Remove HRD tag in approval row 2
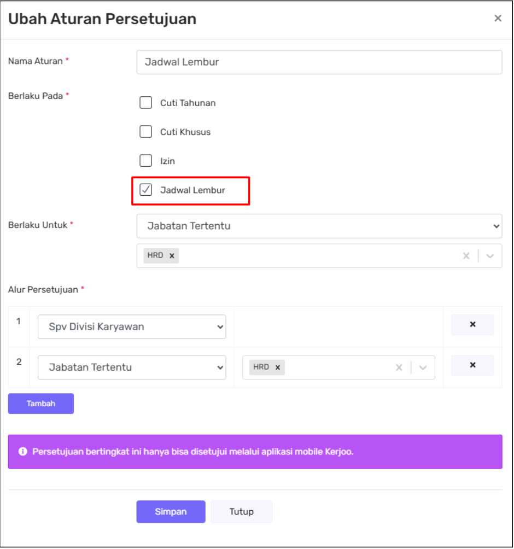The height and width of the screenshot is (549, 514). pos(278,367)
